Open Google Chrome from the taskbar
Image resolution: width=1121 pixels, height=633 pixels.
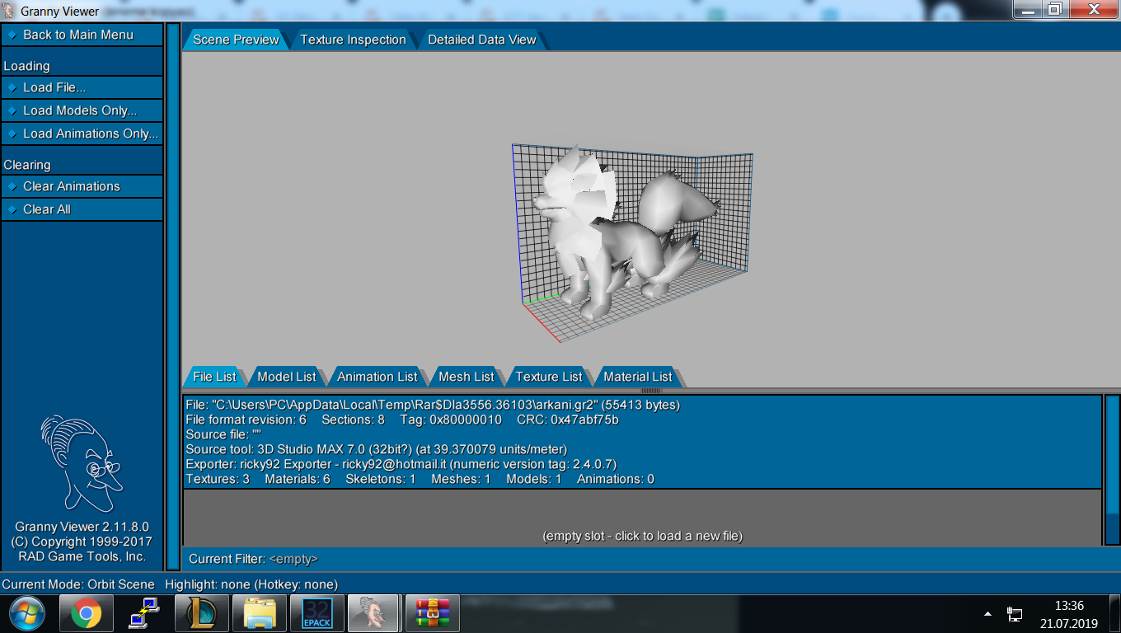pyautogui.click(x=86, y=613)
